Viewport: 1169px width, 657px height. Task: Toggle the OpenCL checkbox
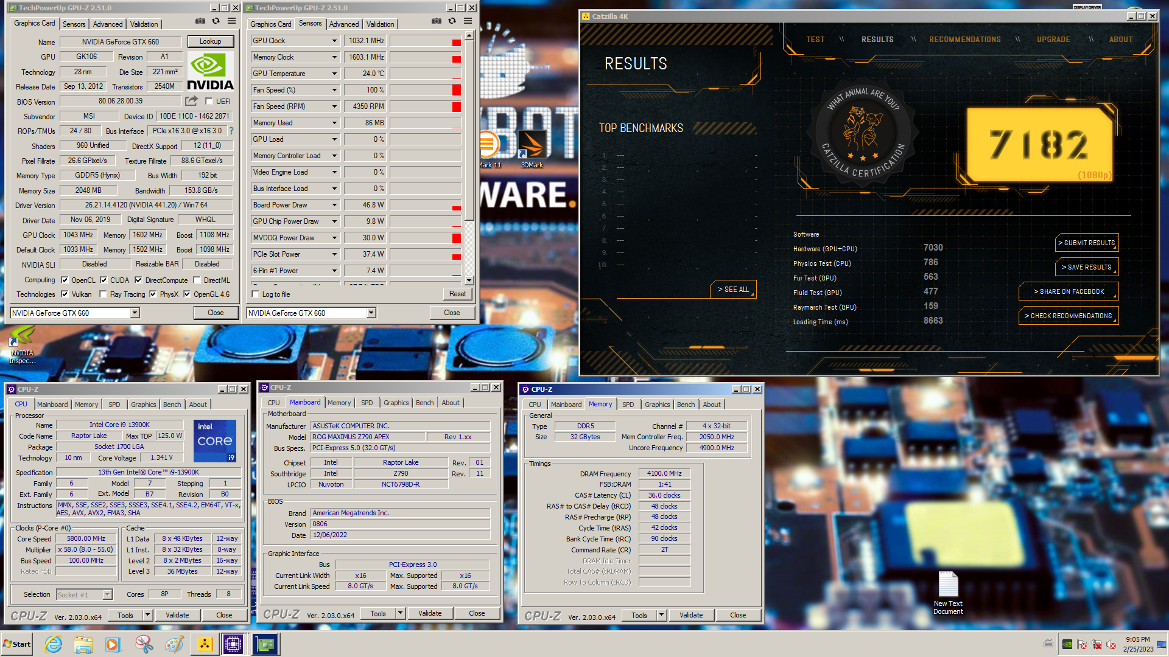coord(65,280)
